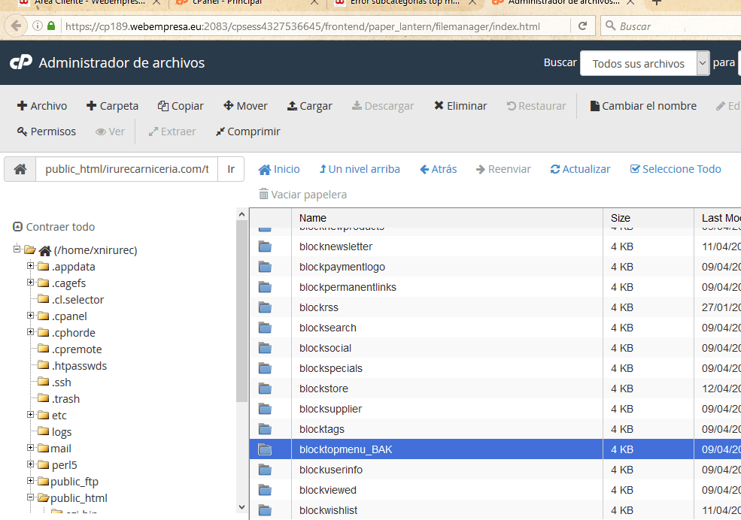
Task: Collapse the public_html folder node
Action: tap(30, 497)
